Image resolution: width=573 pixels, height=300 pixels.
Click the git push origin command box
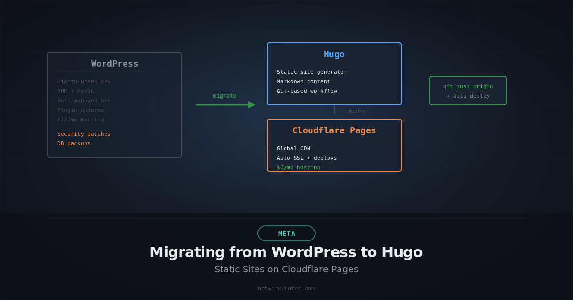pos(468,90)
